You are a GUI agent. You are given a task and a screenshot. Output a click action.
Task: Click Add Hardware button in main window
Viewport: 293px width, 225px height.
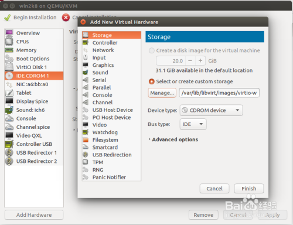tap(34, 215)
